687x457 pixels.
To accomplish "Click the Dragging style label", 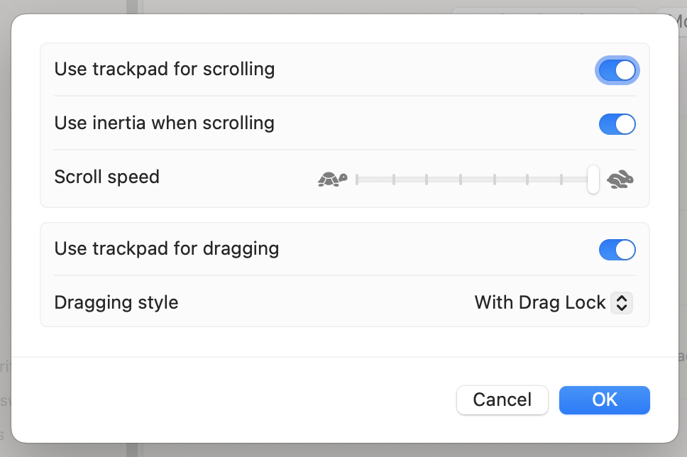I will click(x=116, y=303).
